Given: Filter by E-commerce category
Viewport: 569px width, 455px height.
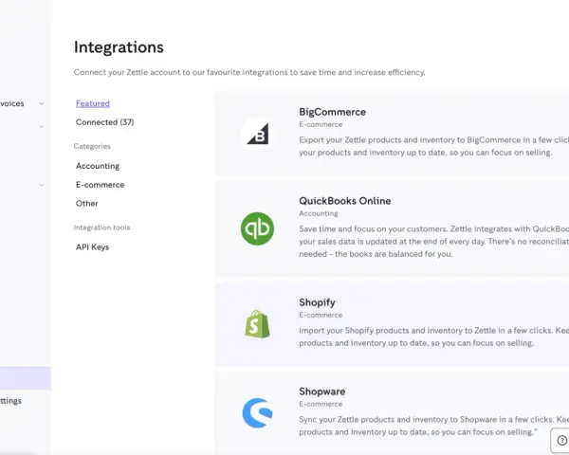Looking at the screenshot, I should [x=101, y=185].
